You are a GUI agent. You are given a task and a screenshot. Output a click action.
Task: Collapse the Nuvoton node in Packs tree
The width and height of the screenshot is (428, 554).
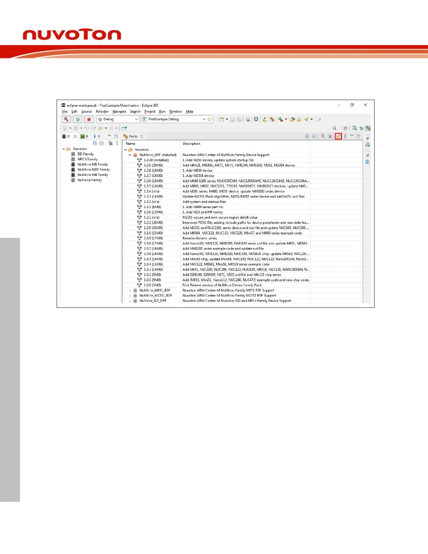pos(126,150)
